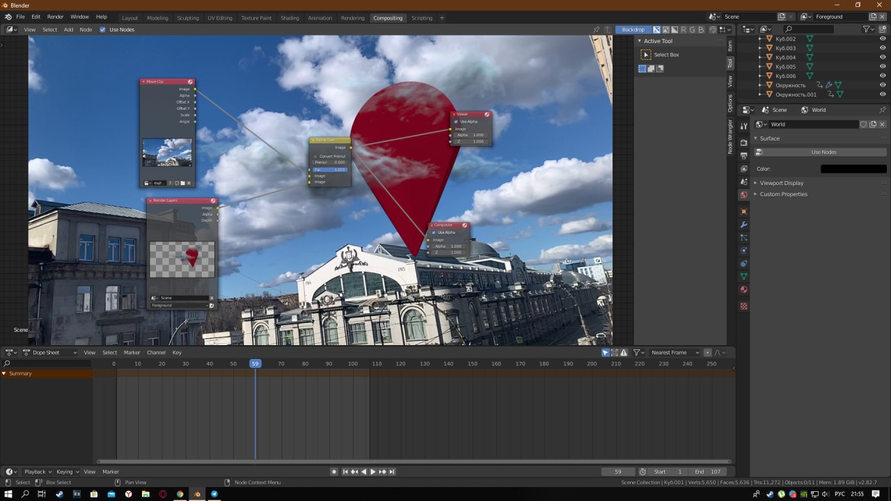
Task: Select backdrop Alpha channel icon
Action: [675, 29]
